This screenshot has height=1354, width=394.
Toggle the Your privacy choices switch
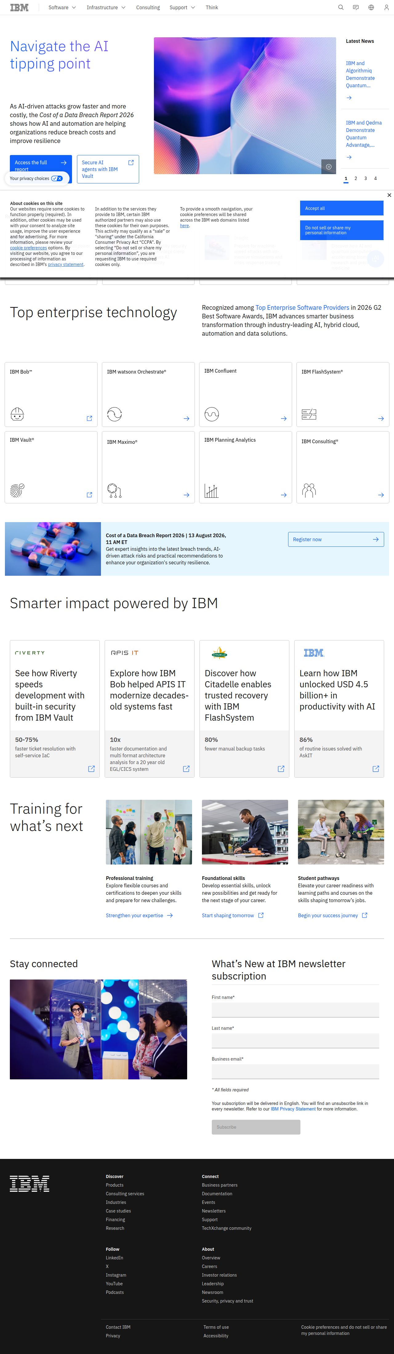[x=57, y=178]
